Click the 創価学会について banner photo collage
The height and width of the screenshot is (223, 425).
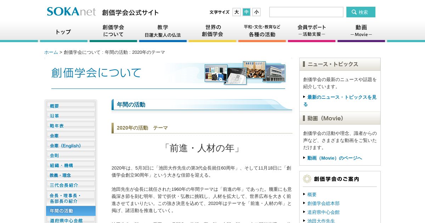245,73
